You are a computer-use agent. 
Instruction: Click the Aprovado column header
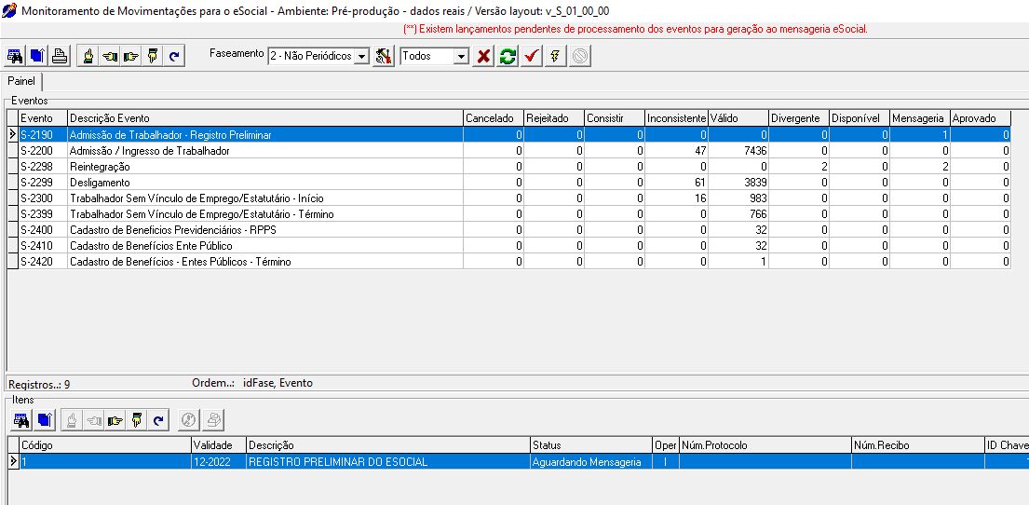tap(981, 118)
